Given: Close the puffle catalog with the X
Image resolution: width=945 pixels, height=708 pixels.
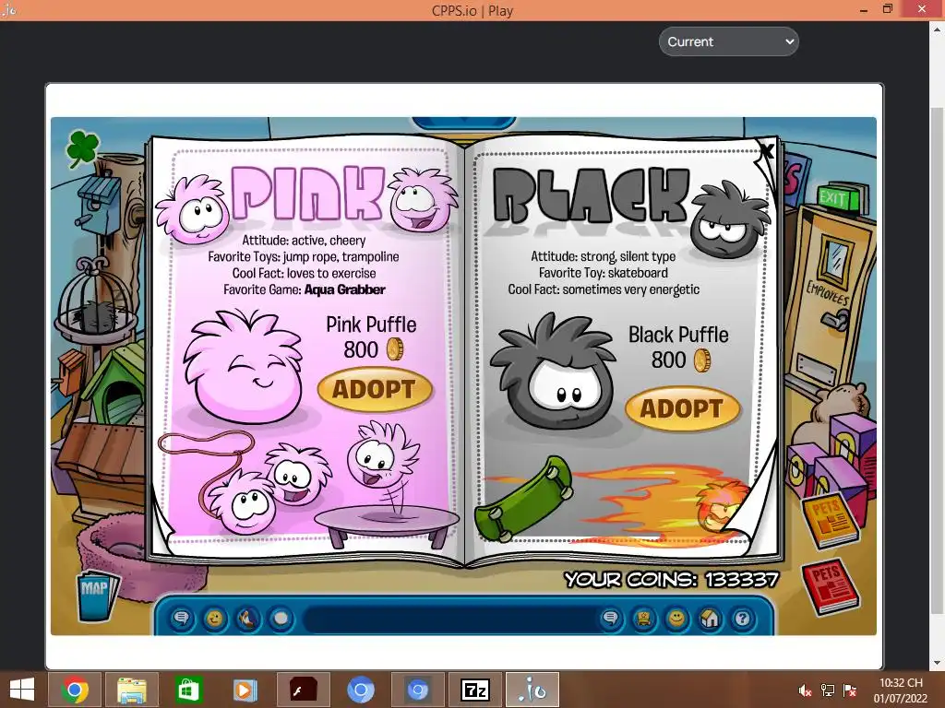Looking at the screenshot, I should click(767, 150).
